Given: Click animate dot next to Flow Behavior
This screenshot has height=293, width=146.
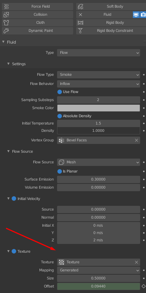Looking at the screenshot, I should click(143, 84).
